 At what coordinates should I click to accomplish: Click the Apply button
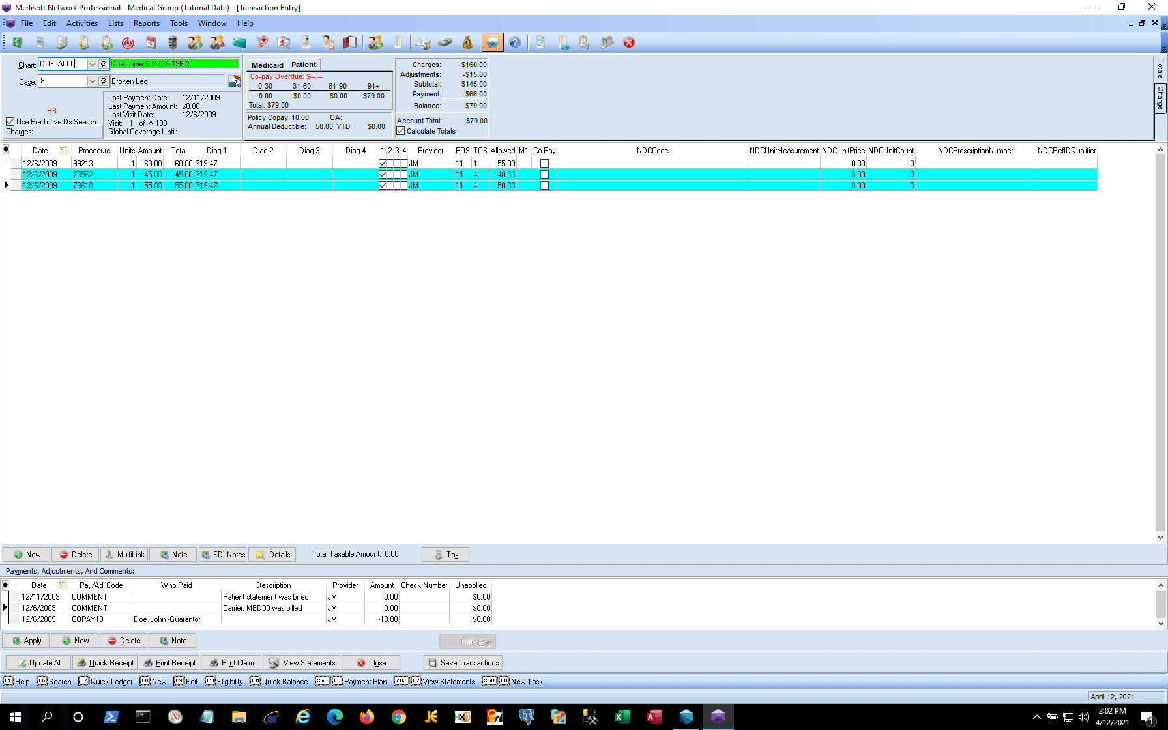click(26, 641)
